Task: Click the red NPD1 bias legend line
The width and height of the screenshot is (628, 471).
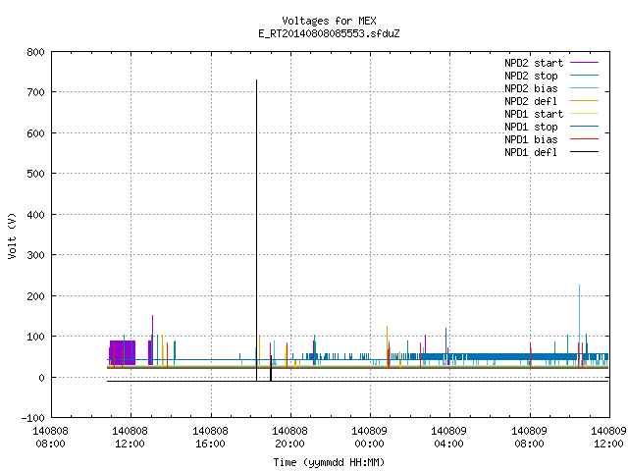Action: (x=584, y=139)
